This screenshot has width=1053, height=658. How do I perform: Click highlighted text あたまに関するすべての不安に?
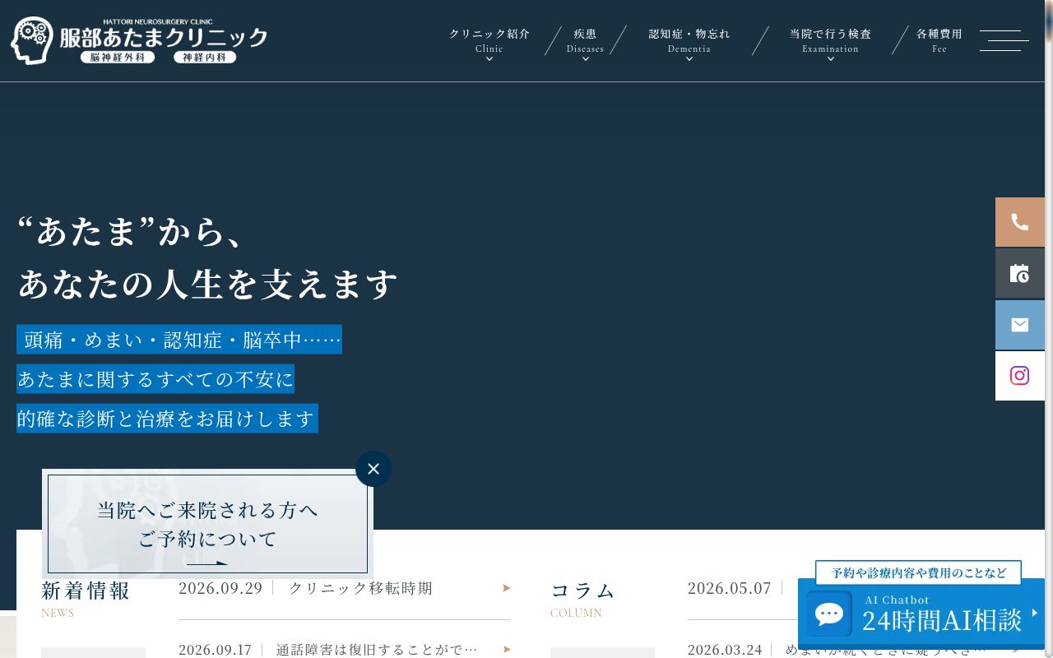[x=155, y=378]
